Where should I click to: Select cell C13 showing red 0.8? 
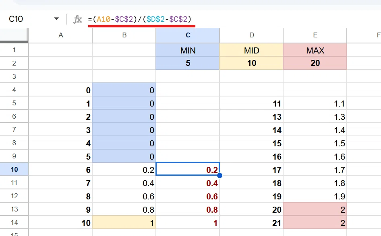point(188,209)
